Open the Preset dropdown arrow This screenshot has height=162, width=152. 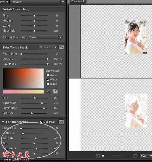63,2
